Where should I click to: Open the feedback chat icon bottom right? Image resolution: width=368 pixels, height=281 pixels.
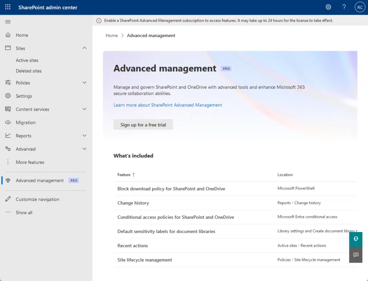point(356,255)
